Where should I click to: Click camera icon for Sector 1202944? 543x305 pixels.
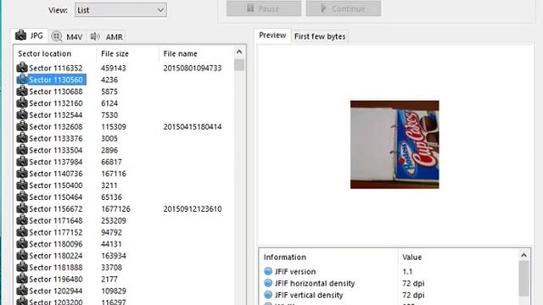(22, 291)
